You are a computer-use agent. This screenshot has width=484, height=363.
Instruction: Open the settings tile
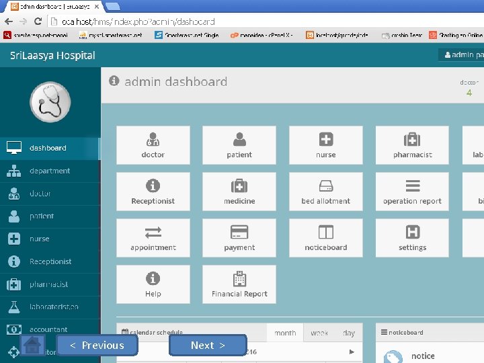click(412, 238)
